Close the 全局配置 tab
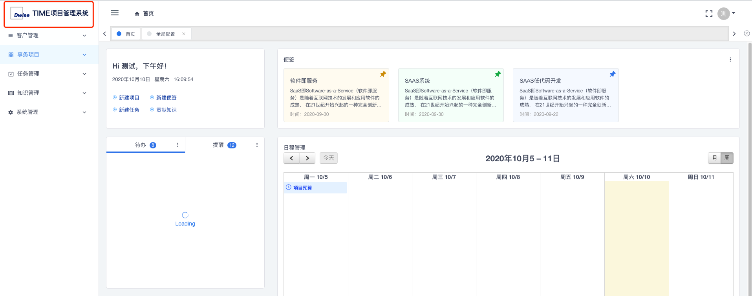 pos(184,34)
